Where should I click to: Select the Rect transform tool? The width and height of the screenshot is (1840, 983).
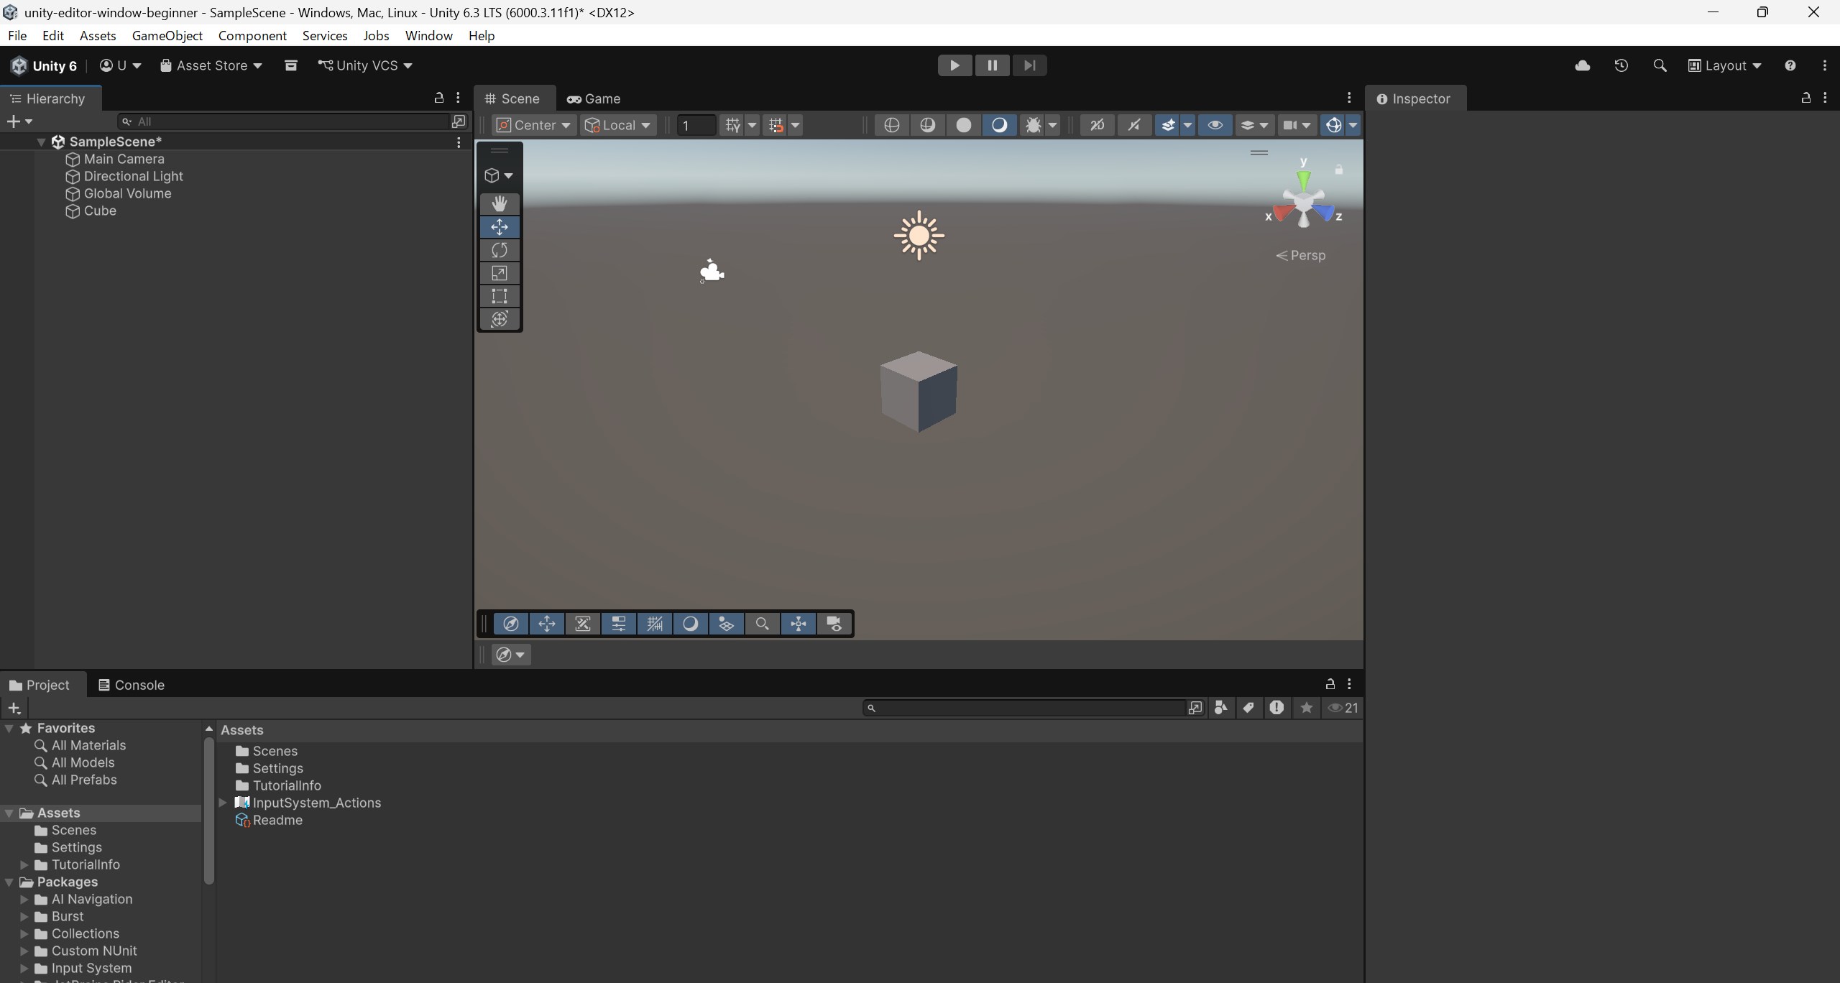point(500,296)
